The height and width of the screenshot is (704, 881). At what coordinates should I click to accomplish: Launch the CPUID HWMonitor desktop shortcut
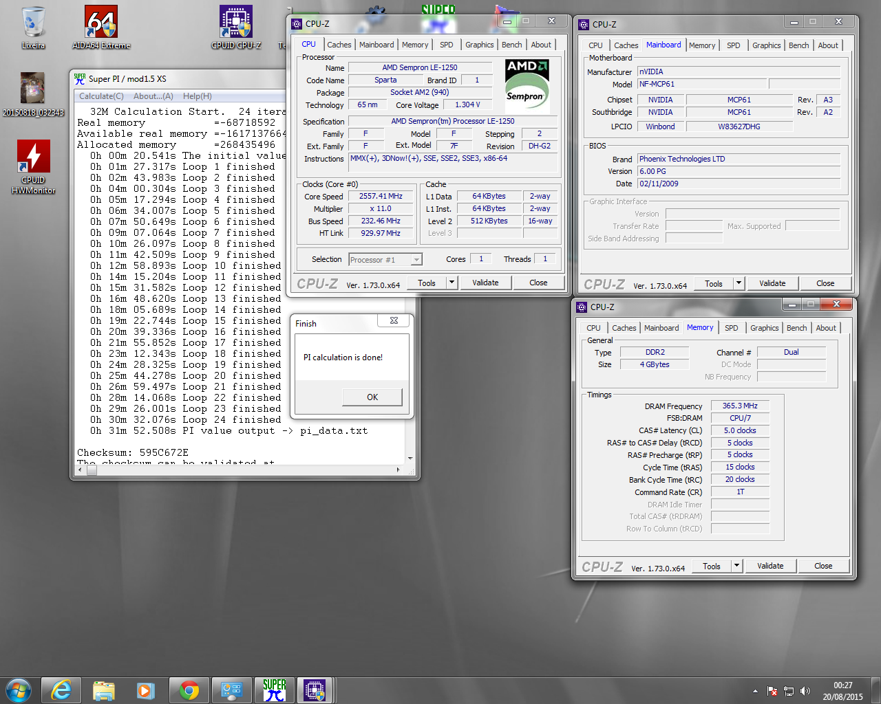(33, 167)
